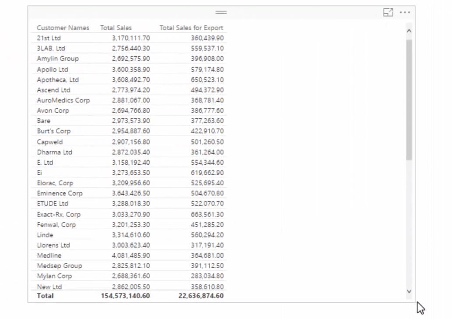The image size is (452, 319).
Task: Select the 3LAB, Ltd customer name
Action: 51,49
